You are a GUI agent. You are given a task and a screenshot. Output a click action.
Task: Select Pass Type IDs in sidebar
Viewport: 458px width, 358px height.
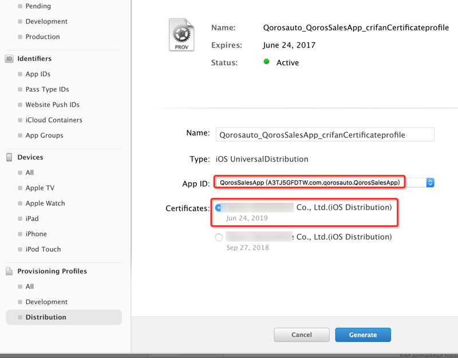[x=47, y=89]
